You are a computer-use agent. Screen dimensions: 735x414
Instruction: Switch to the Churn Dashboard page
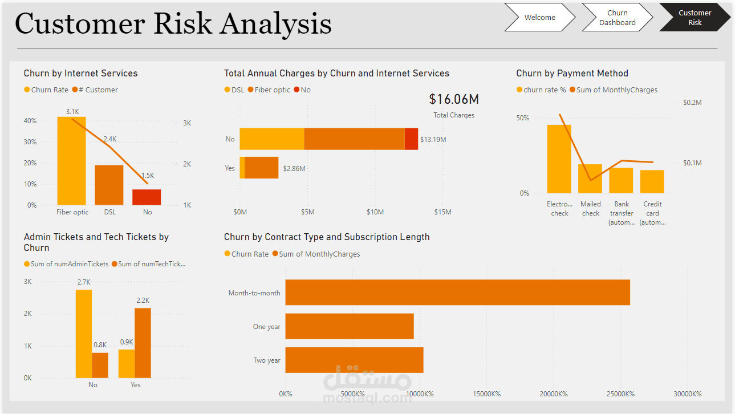tap(617, 18)
